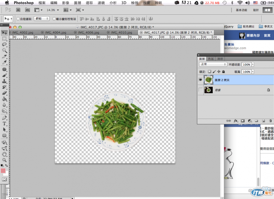274x199 pixels.
Task: Select the Spot Healing Brush tool
Action: click(x=4, y=70)
